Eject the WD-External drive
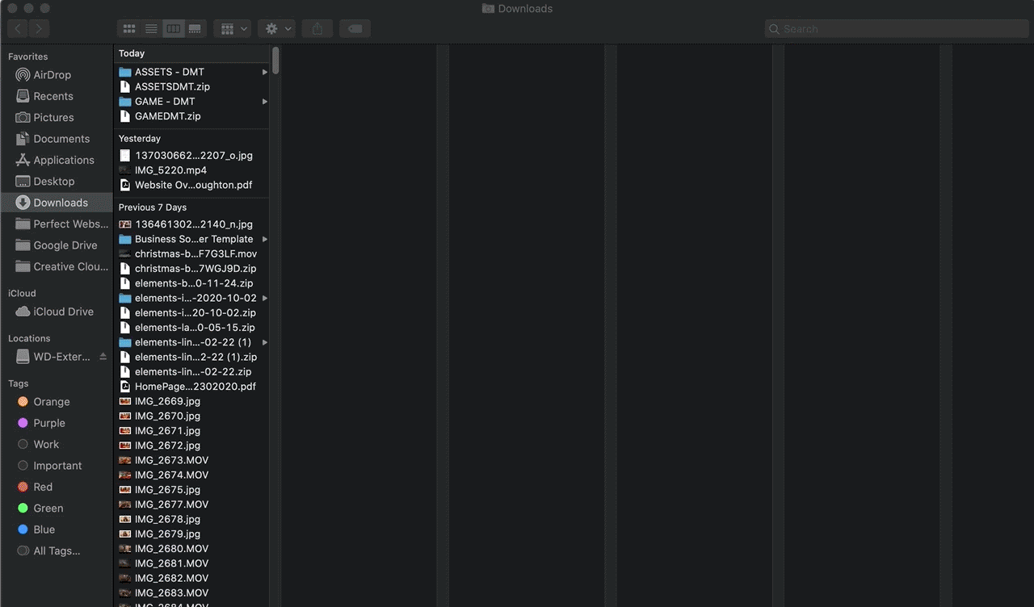1034x607 pixels. (103, 357)
